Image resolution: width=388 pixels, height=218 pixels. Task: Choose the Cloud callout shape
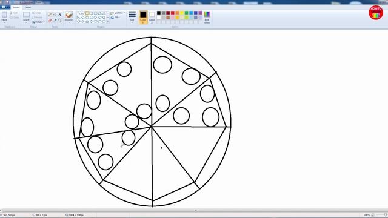[104, 22]
